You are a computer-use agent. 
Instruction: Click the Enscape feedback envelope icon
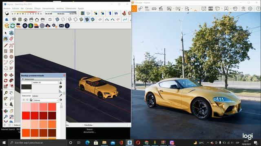[x=61, y=26]
